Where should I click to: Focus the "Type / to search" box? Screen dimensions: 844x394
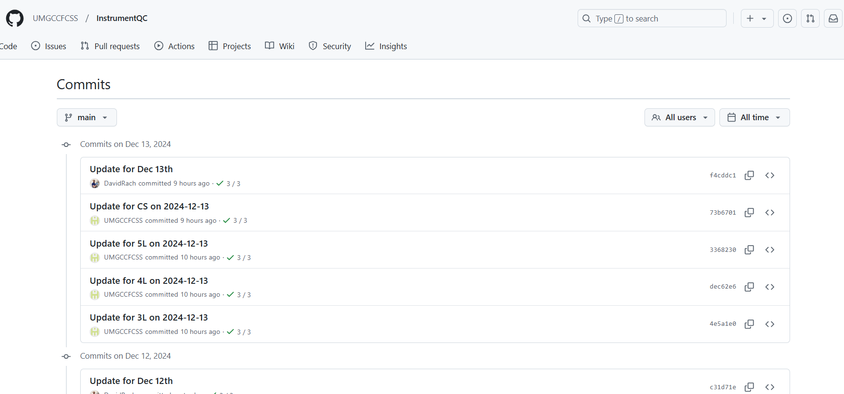point(652,19)
